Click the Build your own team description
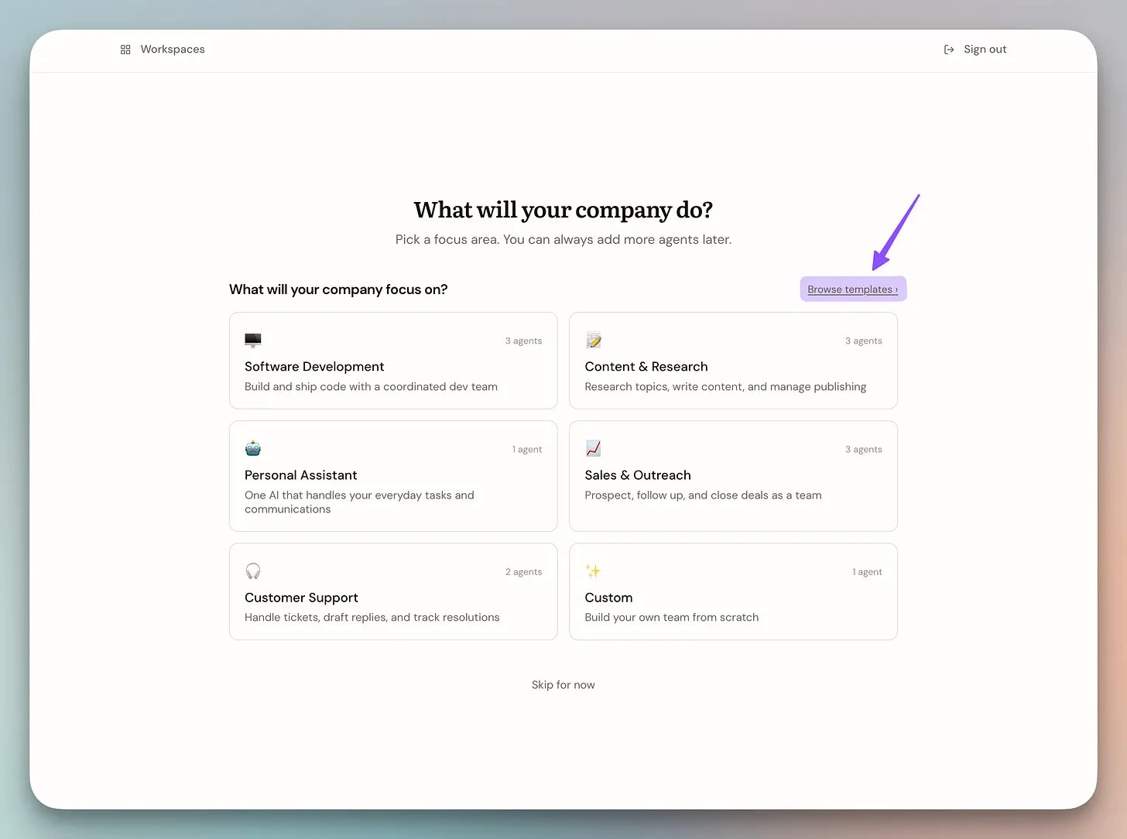Image resolution: width=1127 pixels, height=839 pixels. tap(672, 618)
